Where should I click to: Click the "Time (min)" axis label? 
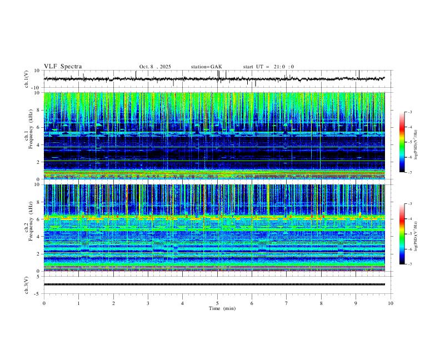tap(222, 308)
